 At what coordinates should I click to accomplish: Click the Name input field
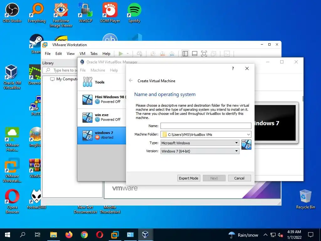206,126
